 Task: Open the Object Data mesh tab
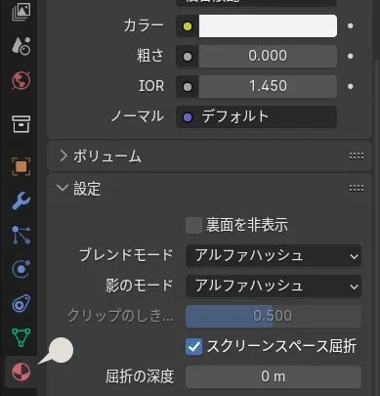pos(21,337)
